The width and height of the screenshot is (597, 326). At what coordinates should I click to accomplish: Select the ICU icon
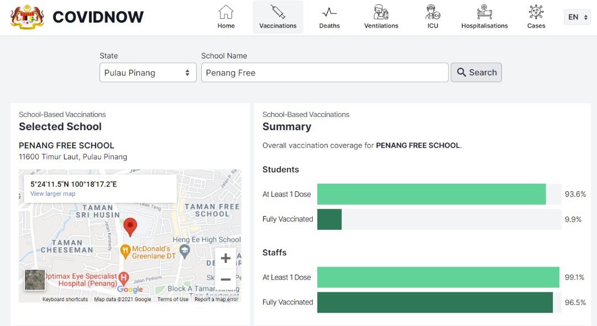pos(433,12)
